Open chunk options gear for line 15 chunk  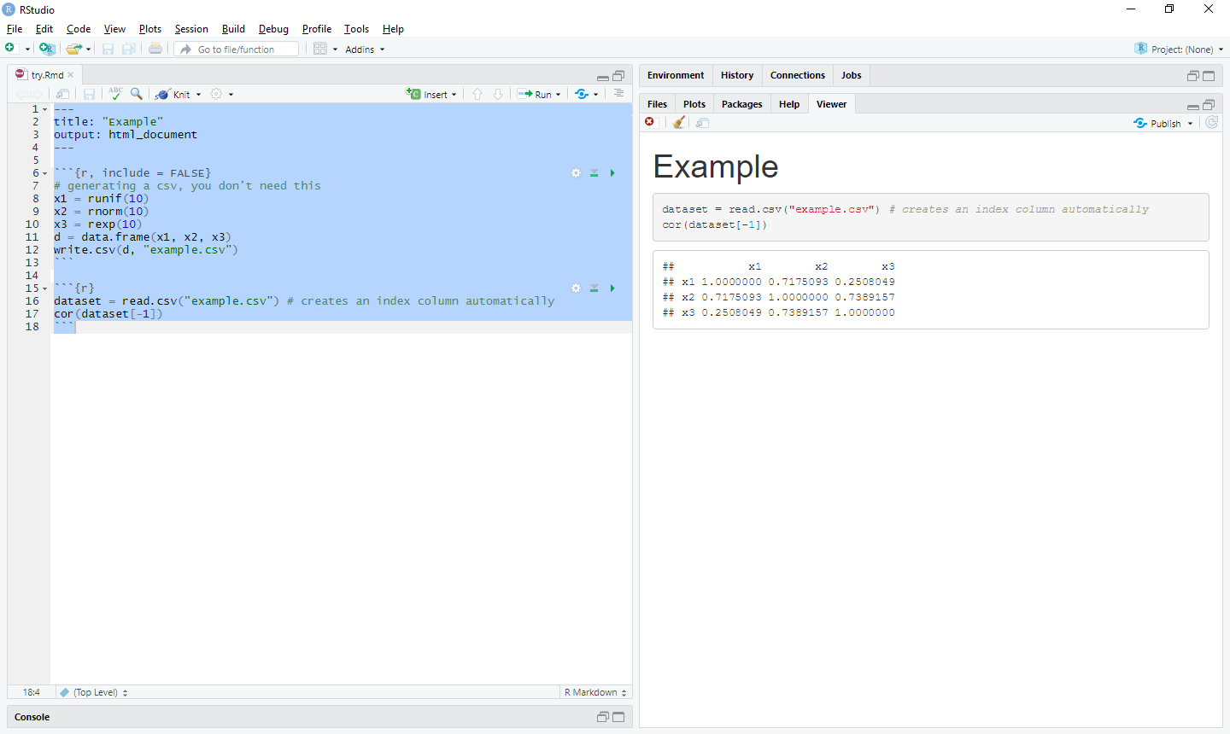point(576,288)
